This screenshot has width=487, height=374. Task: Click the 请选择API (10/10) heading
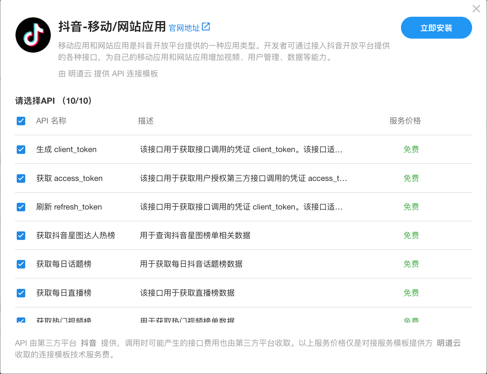54,101
